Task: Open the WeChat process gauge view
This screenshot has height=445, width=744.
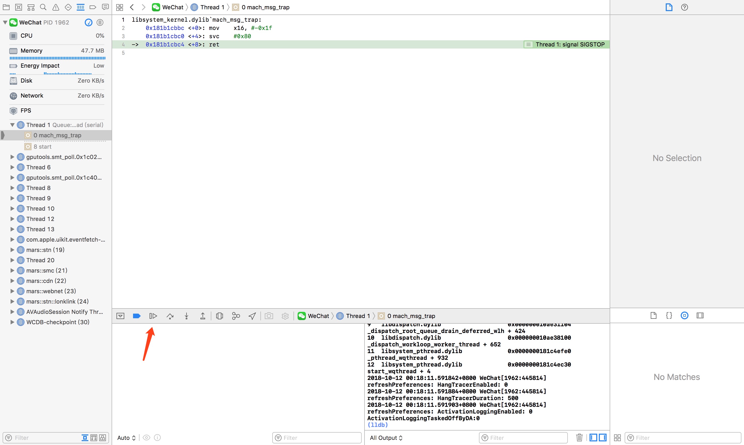Action: (89, 22)
